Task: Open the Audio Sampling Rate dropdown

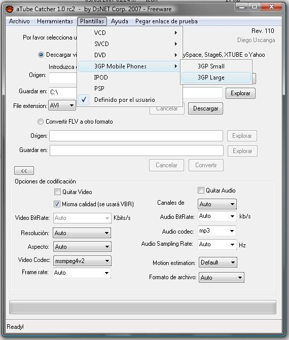Action: (x=217, y=244)
